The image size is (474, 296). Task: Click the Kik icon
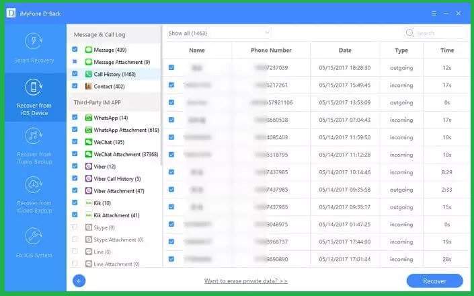(89, 203)
